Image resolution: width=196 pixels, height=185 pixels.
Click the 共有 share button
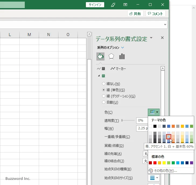135,13
